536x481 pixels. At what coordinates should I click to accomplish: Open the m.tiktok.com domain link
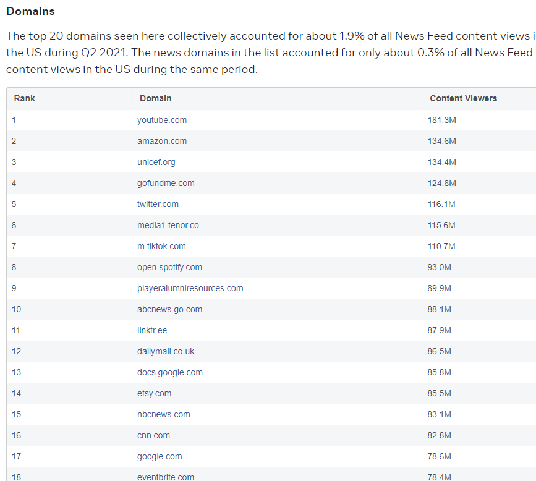point(161,247)
